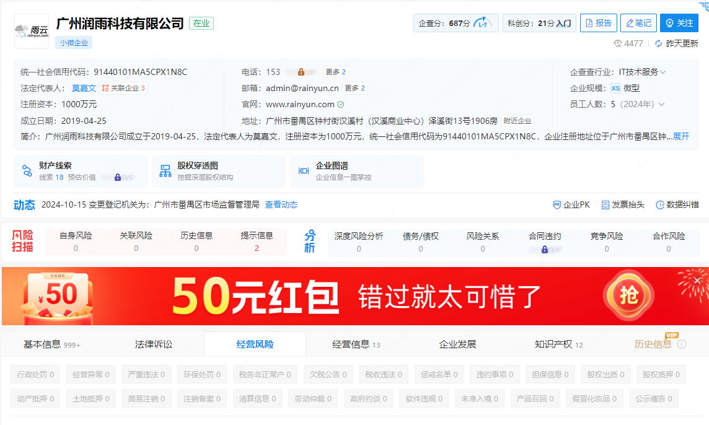This screenshot has height=425, width=709.
Task: Select the 动产抵押 0 filter
Action: click(35, 398)
